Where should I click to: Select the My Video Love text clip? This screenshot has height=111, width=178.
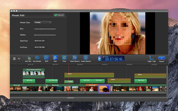(52, 81)
